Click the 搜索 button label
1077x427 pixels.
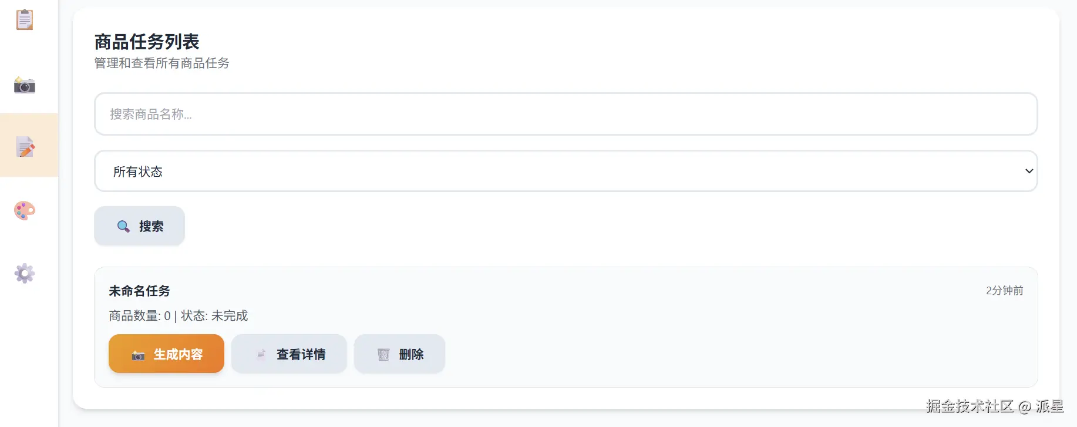click(152, 226)
